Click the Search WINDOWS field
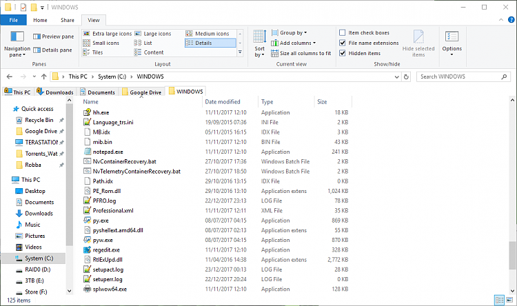Screen dimensions: 517x306 [464, 76]
